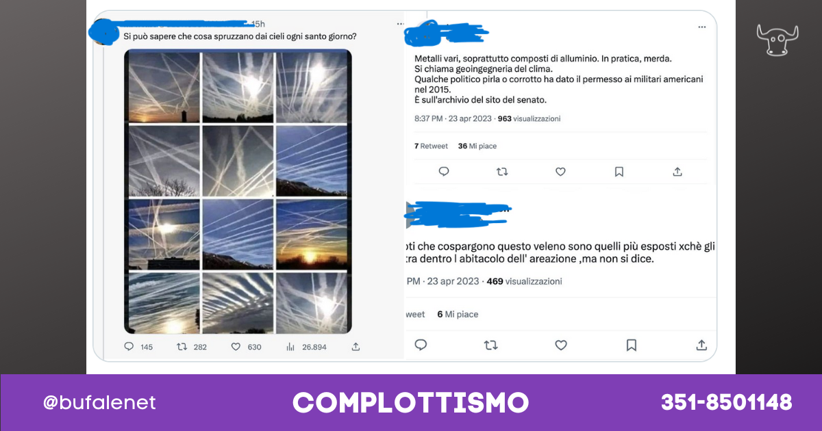Retweet the 'Metalli vari' tweet
822x431 pixels.
pos(501,172)
